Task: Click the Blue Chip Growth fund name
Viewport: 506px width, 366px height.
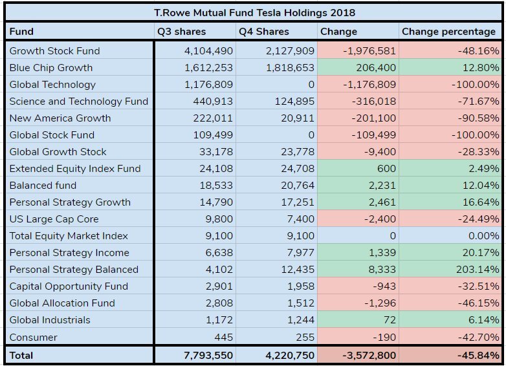Action: 51,67
